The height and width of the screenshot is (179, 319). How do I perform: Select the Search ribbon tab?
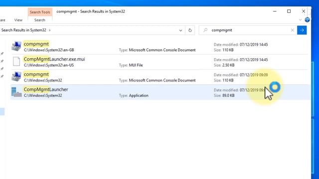(40, 20)
